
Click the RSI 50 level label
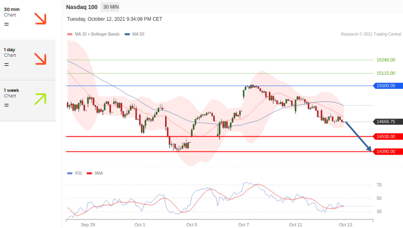coord(379,198)
